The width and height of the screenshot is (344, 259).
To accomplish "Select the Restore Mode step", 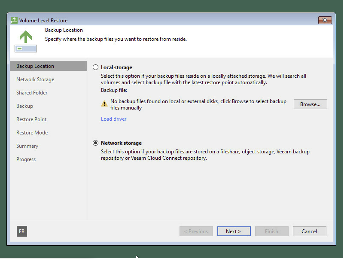I will click(x=32, y=132).
